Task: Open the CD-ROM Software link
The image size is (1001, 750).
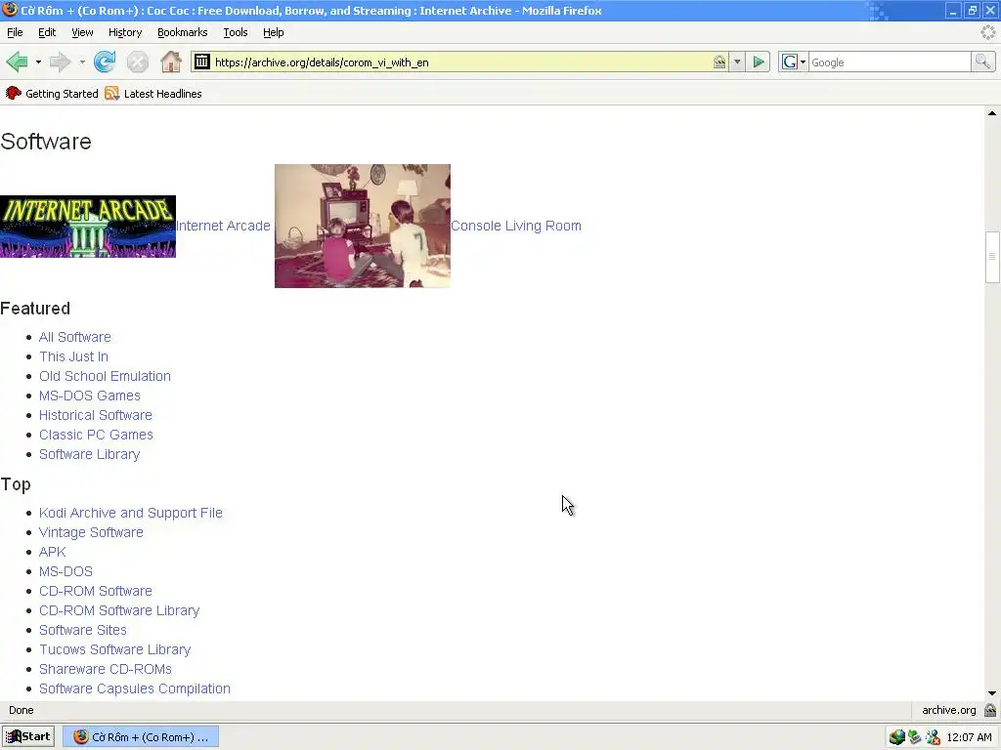Action: pyautogui.click(x=95, y=591)
